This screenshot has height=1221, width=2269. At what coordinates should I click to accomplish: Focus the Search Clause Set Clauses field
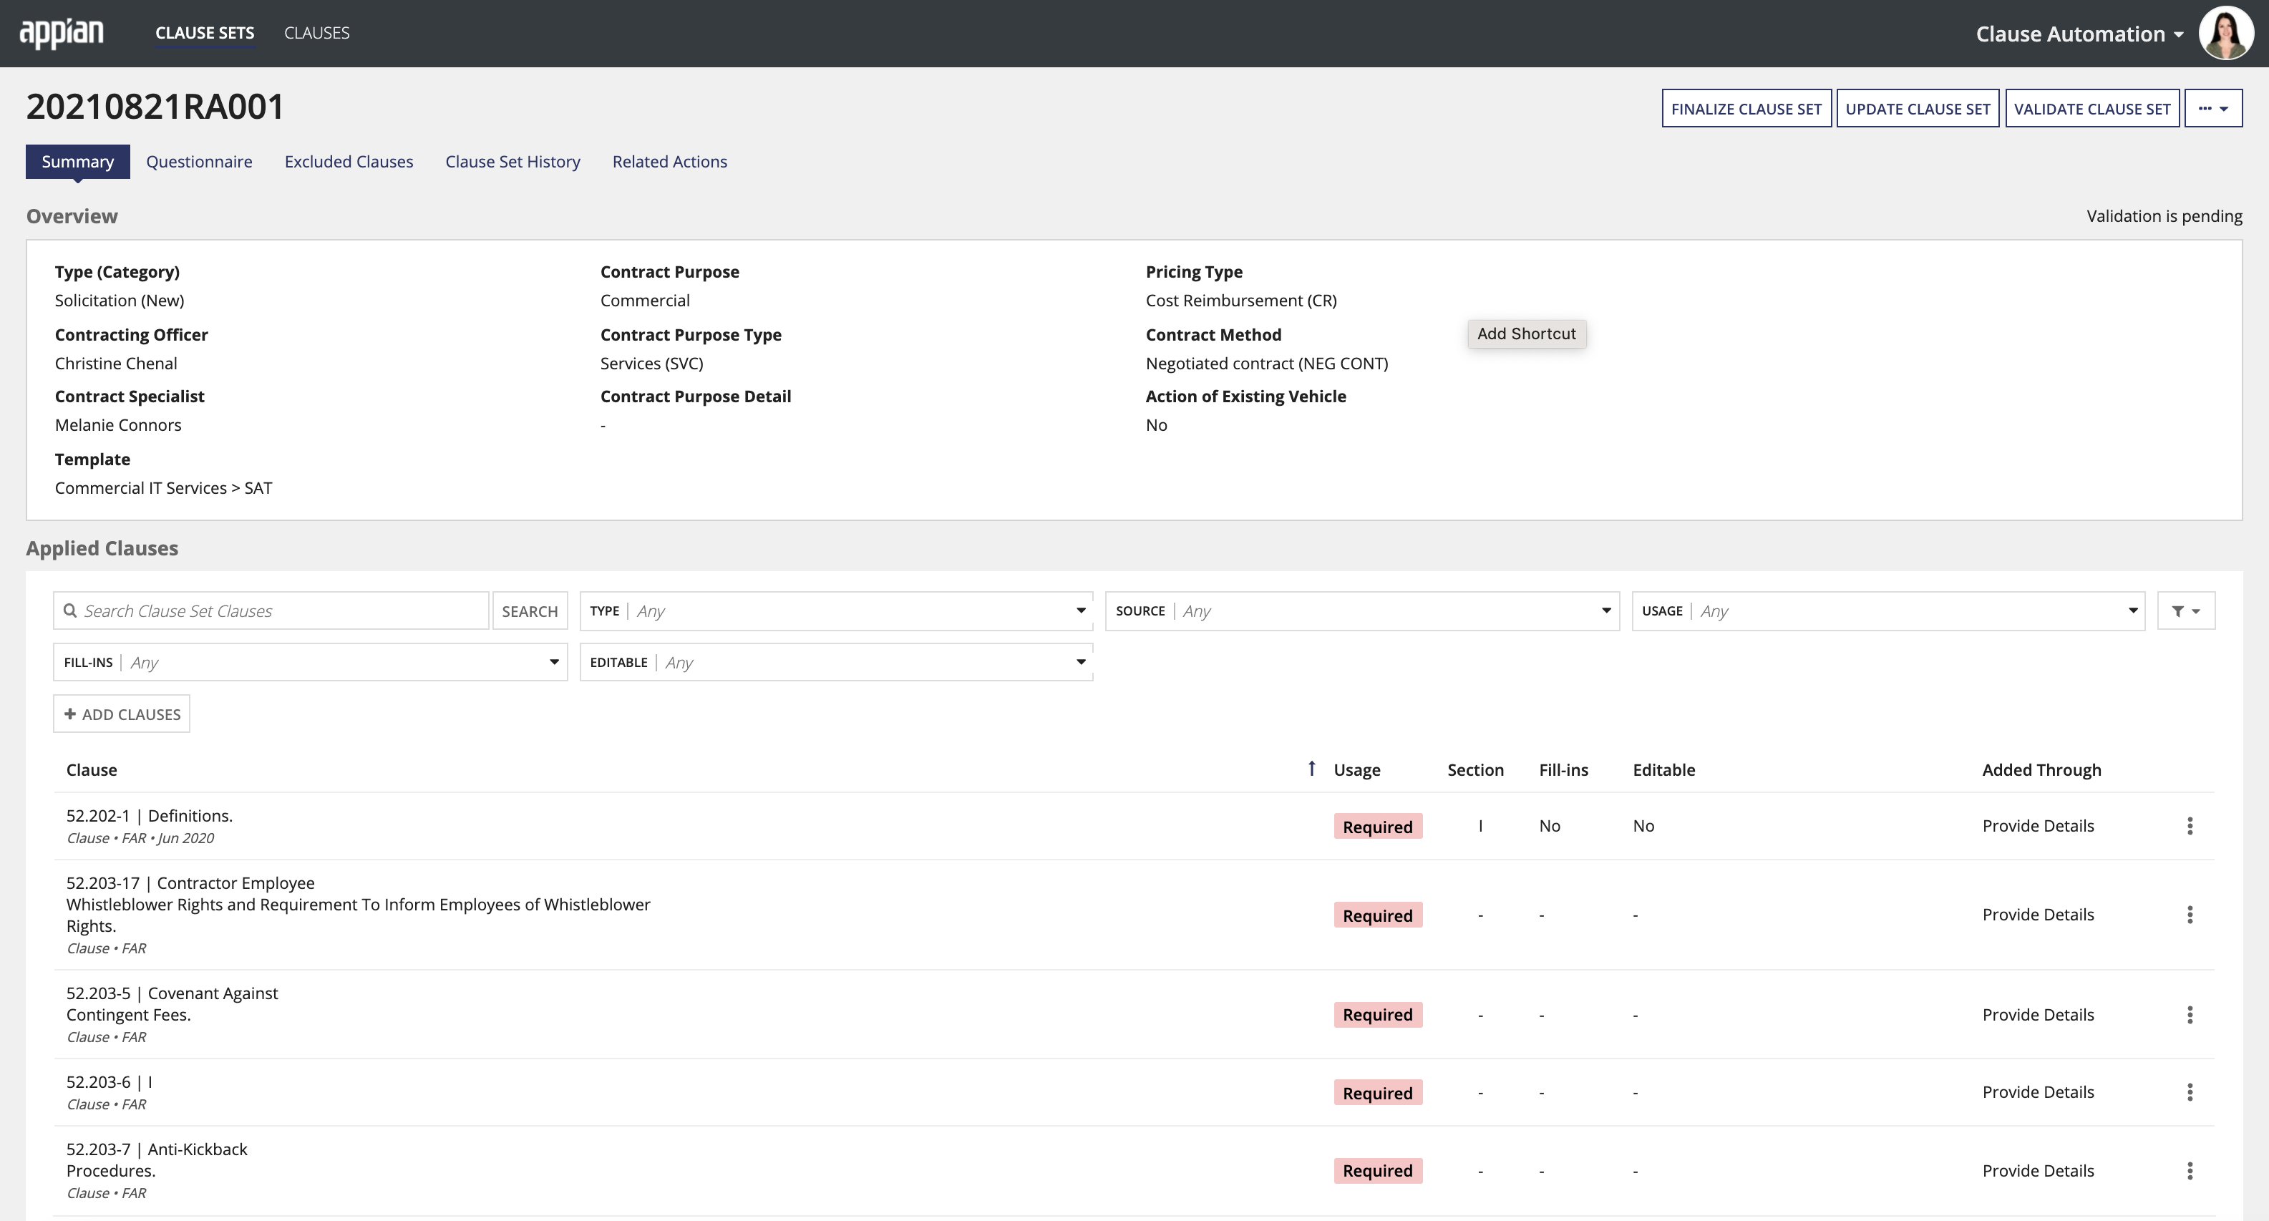[x=271, y=610]
